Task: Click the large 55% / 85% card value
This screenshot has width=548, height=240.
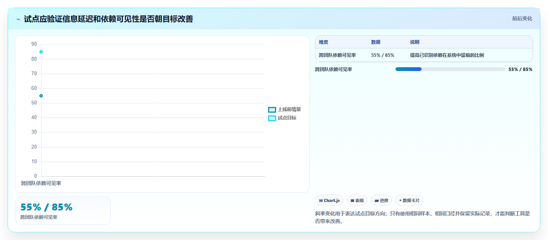Action: (x=46, y=207)
